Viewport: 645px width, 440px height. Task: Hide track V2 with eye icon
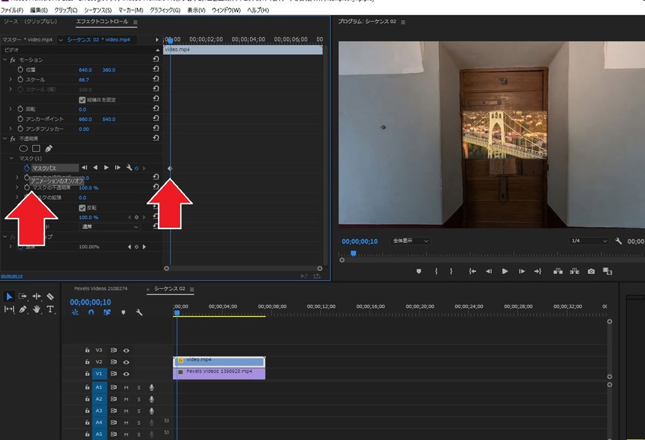point(126,362)
